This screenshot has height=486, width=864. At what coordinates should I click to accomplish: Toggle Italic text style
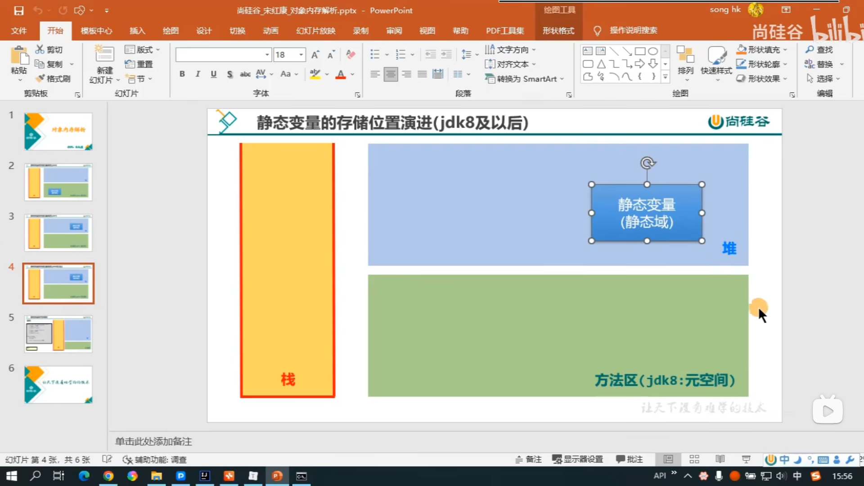[x=198, y=74]
